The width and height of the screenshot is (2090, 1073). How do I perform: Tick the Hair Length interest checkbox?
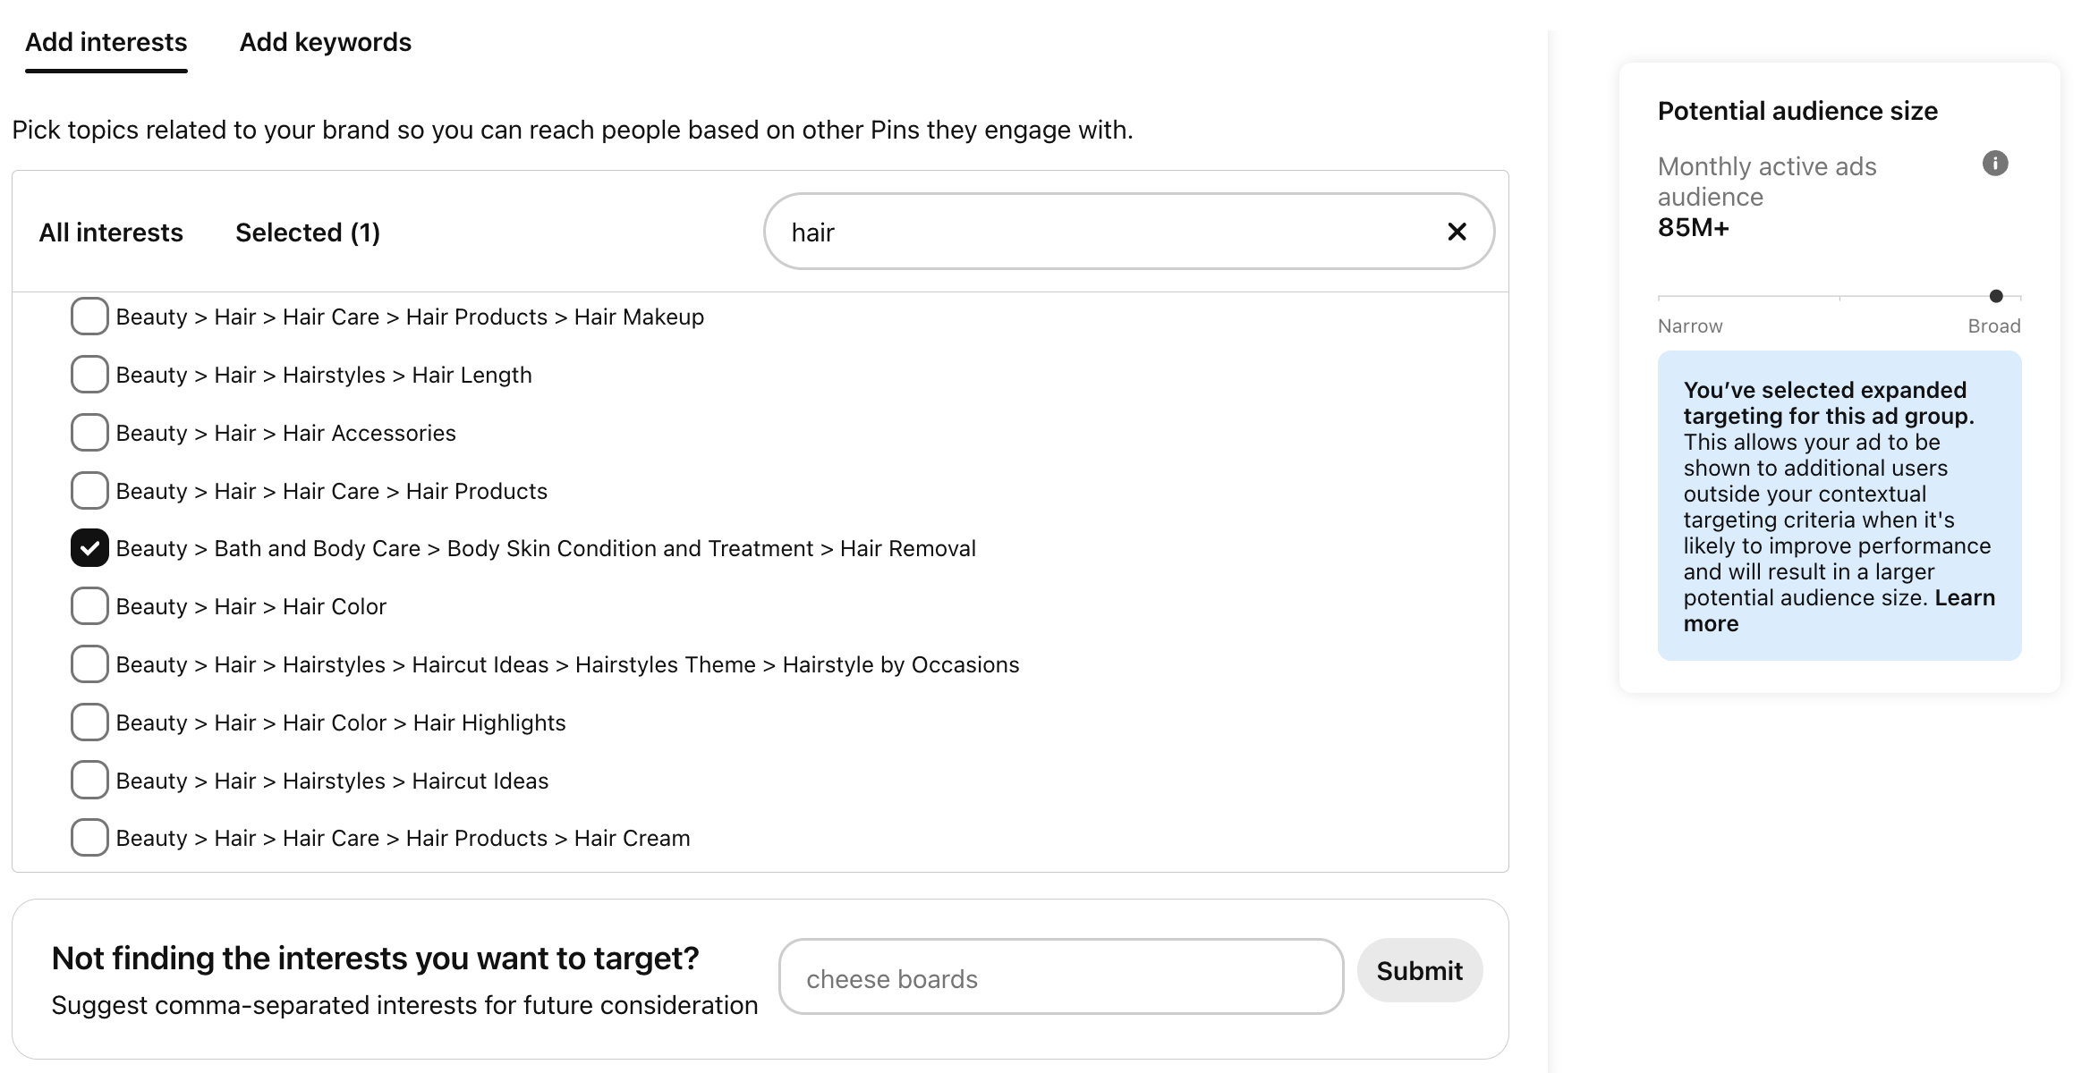[x=89, y=375]
